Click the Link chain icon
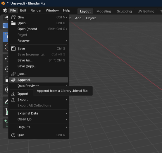The image size is (162, 153). point(13,74)
